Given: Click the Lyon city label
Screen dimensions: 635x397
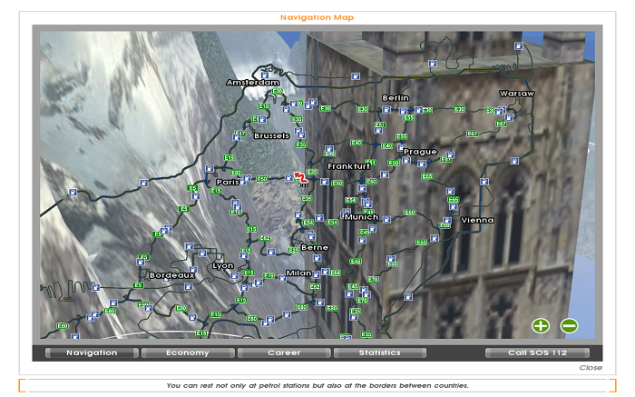Looking at the screenshot, I should click(222, 266).
